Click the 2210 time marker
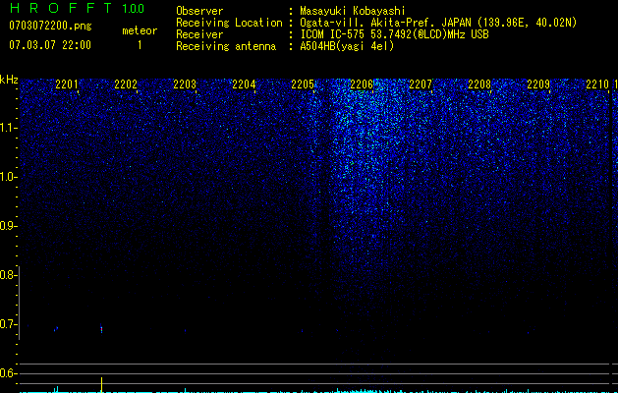 click(x=597, y=84)
